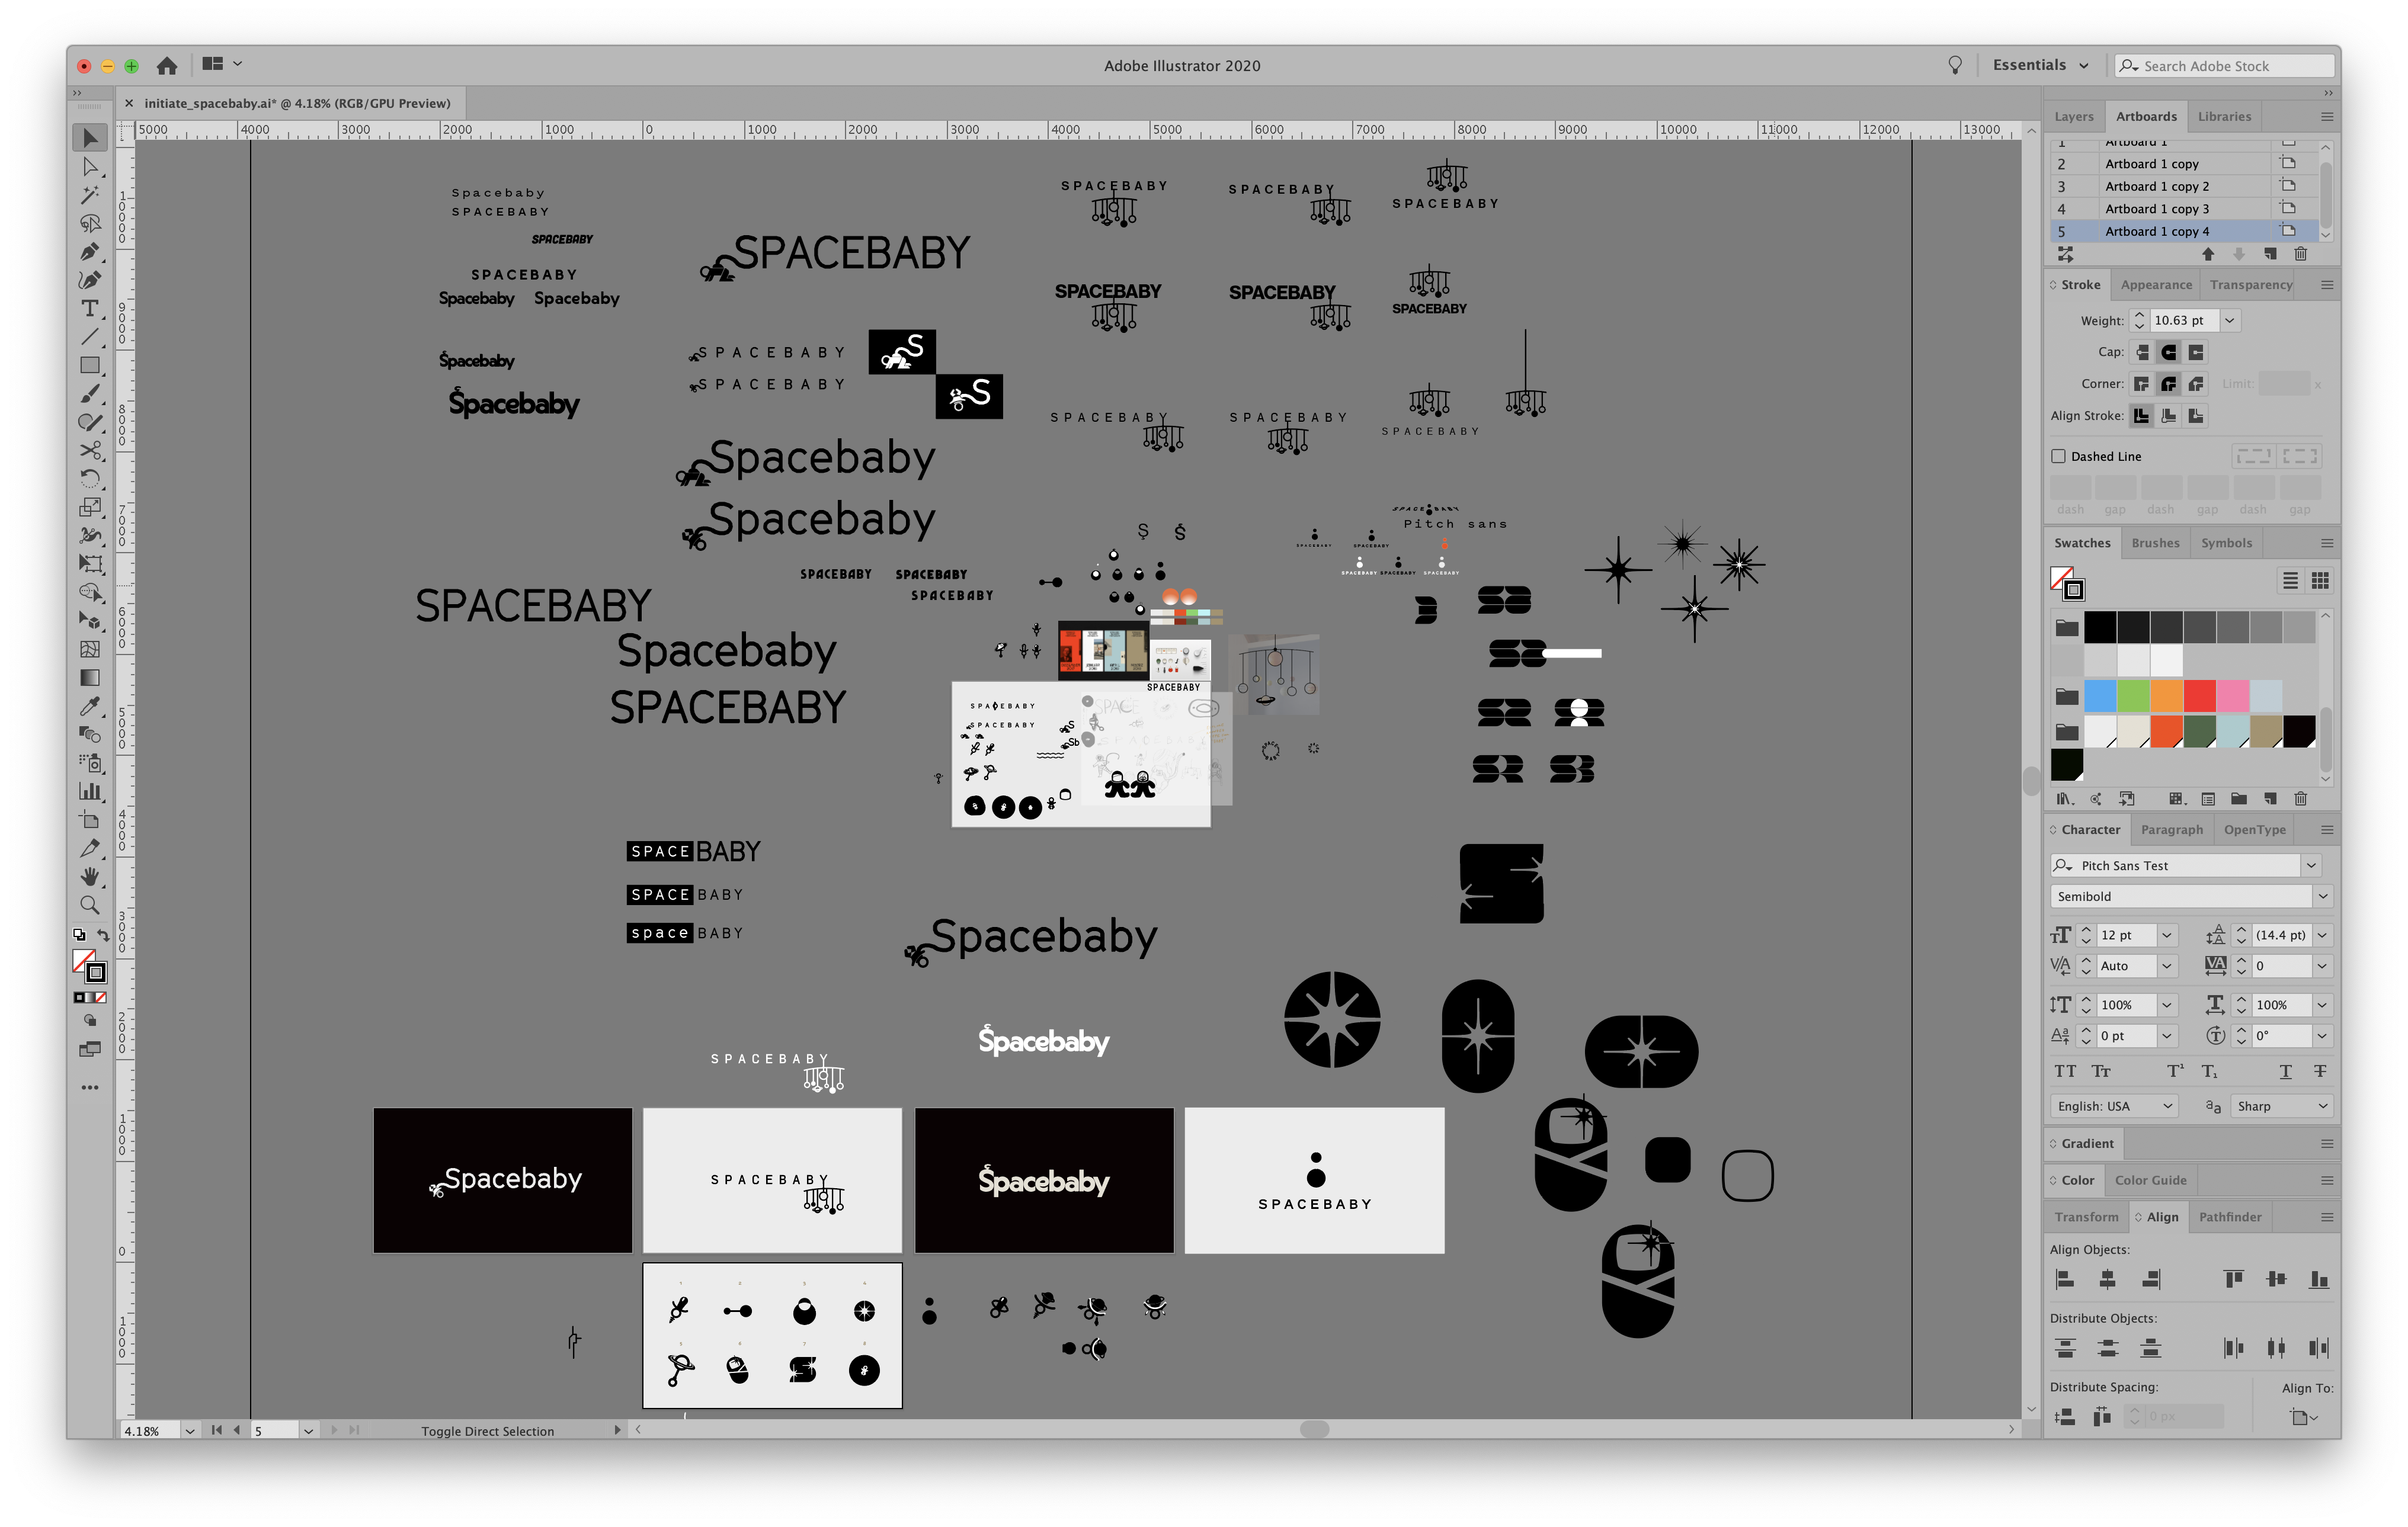This screenshot has height=1527, width=2408.
Task: Select the Gradient tool
Action: pos(90,678)
